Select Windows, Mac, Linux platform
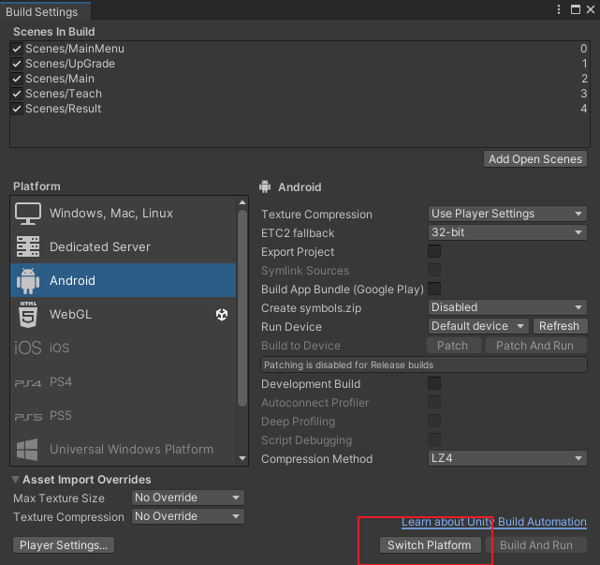This screenshot has height=565, width=600. (124, 214)
